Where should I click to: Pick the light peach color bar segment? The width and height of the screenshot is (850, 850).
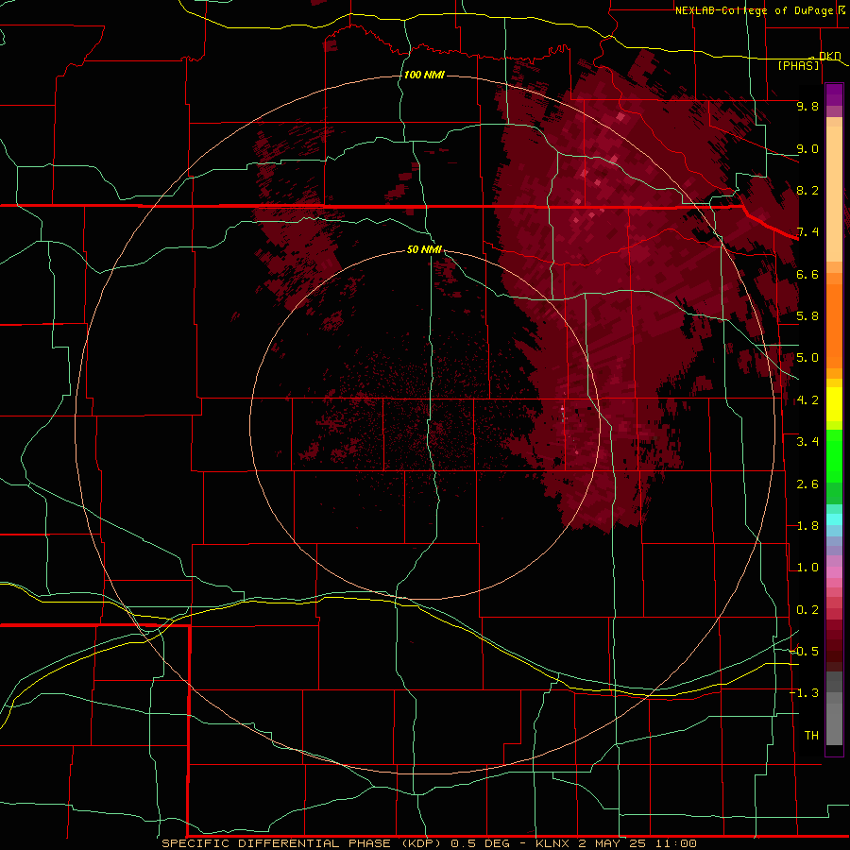(834, 195)
